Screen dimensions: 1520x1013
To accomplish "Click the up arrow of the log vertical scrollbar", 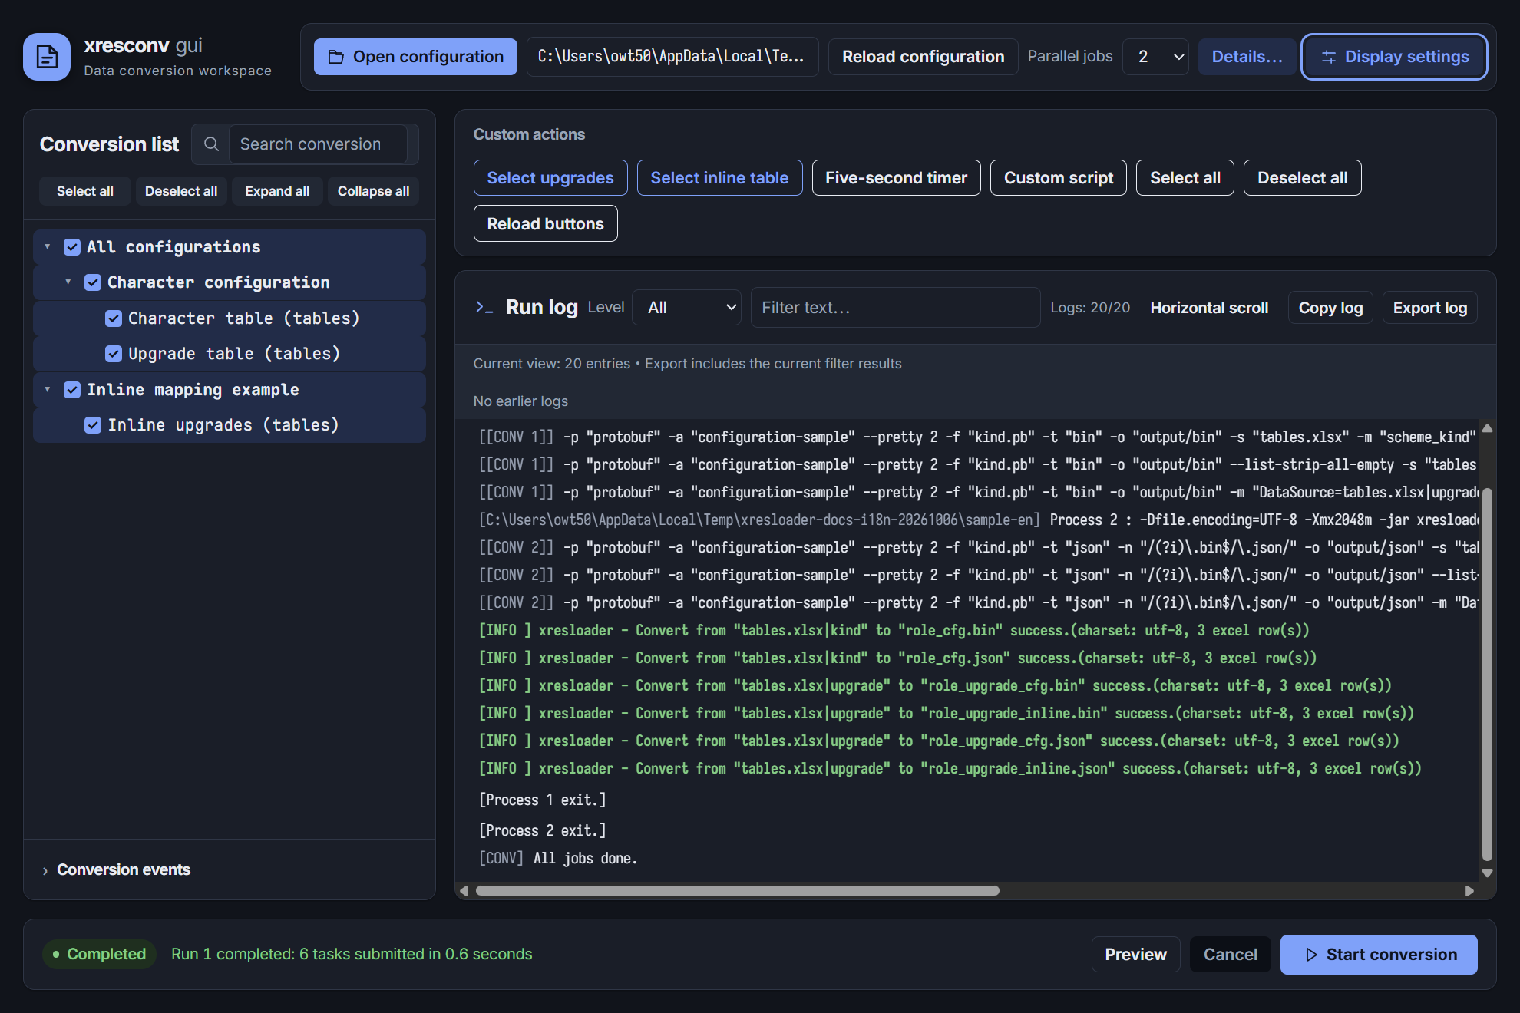I will pos(1487,429).
